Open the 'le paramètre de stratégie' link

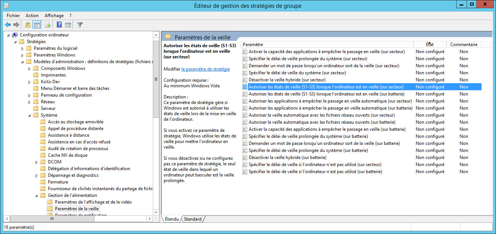tap(206, 69)
